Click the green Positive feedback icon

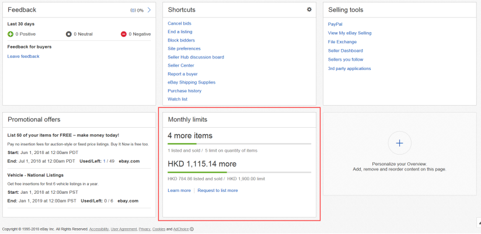tap(11, 34)
